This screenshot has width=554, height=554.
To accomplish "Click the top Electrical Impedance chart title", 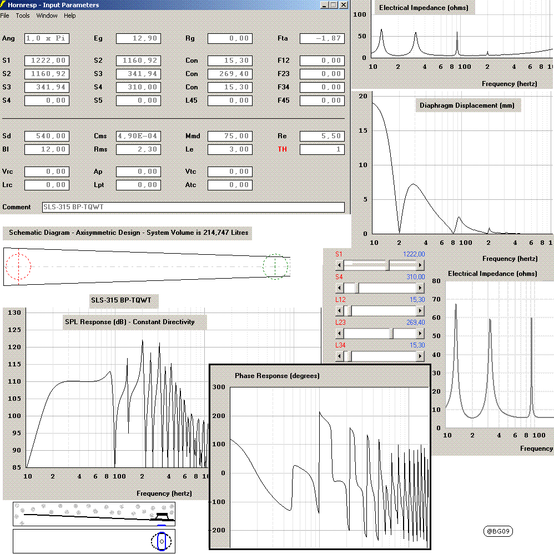I will point(424,8).
